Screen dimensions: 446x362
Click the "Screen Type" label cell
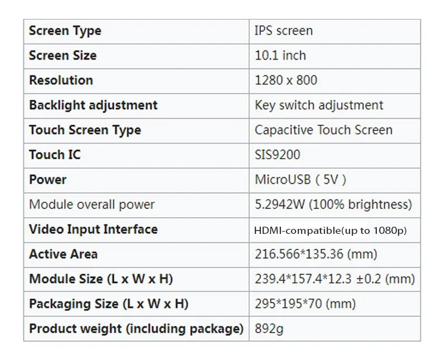point(65,31)
